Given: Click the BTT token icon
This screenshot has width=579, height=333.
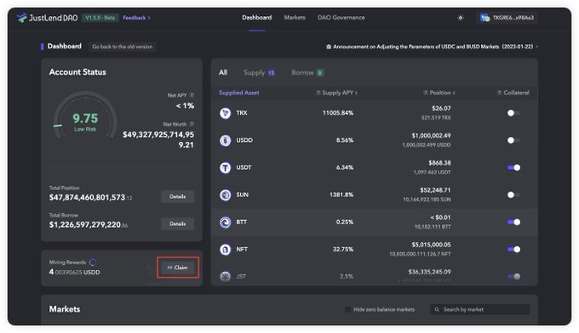Looking at the screenshot, I should pos(226,222).
